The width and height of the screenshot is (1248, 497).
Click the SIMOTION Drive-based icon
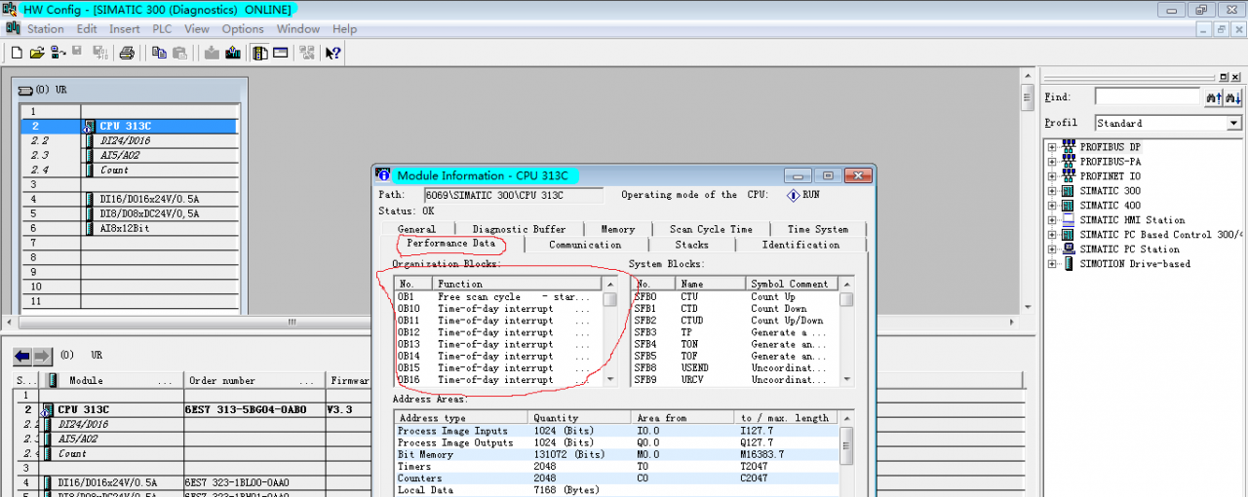pyautogui.click(x=1069, y=264)
